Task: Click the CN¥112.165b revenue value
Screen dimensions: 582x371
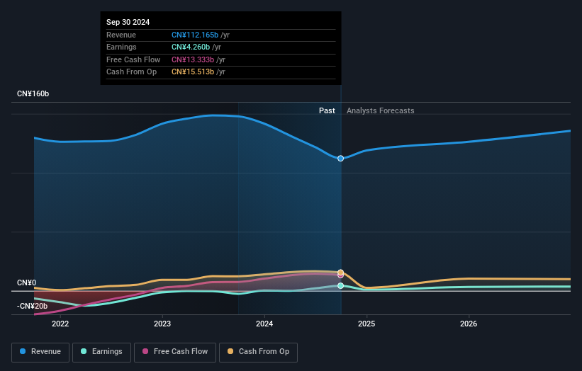Action: tap(195, 35)
